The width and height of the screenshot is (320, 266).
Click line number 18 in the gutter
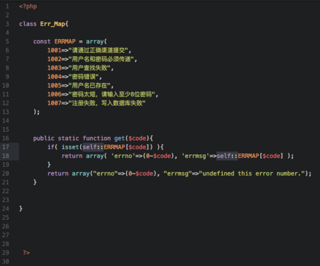pos(6,156)
